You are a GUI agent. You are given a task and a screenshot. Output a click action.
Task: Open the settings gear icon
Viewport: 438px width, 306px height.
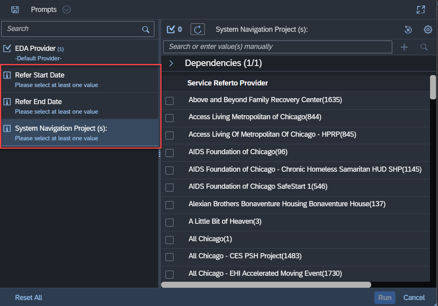(x=428, y=29)
